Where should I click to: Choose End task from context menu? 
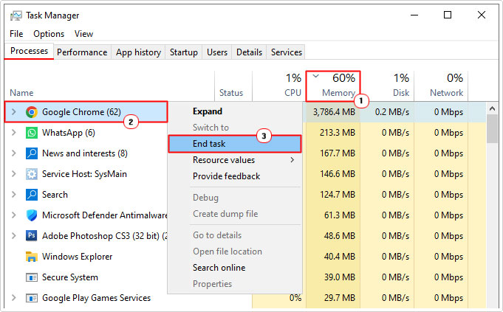click(x=234, y=144)
